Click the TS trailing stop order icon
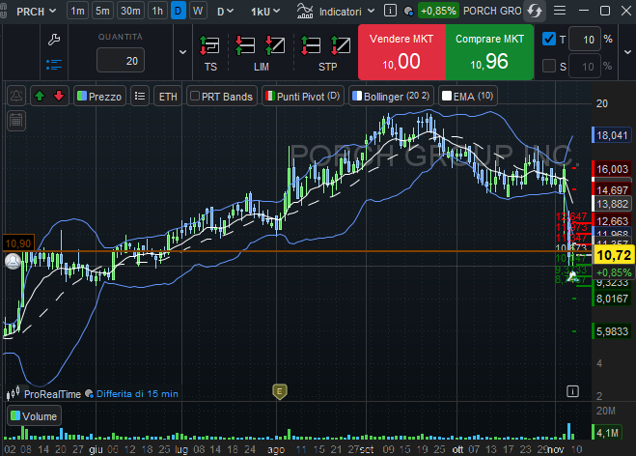This screenshot has width=636, height=456. pos(210,45)
